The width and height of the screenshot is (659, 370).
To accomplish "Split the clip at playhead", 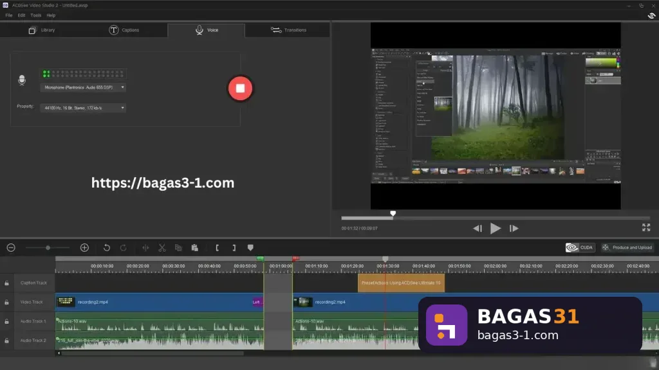I will (x=145, y=247).
